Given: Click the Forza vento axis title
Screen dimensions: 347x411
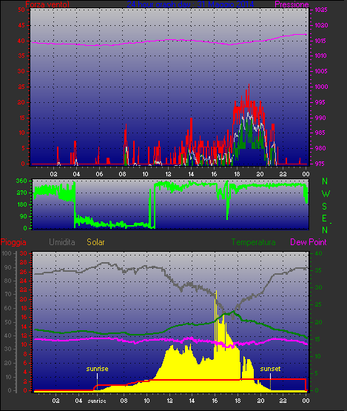Looking at the screenshot, I should (x=47, y=4).
